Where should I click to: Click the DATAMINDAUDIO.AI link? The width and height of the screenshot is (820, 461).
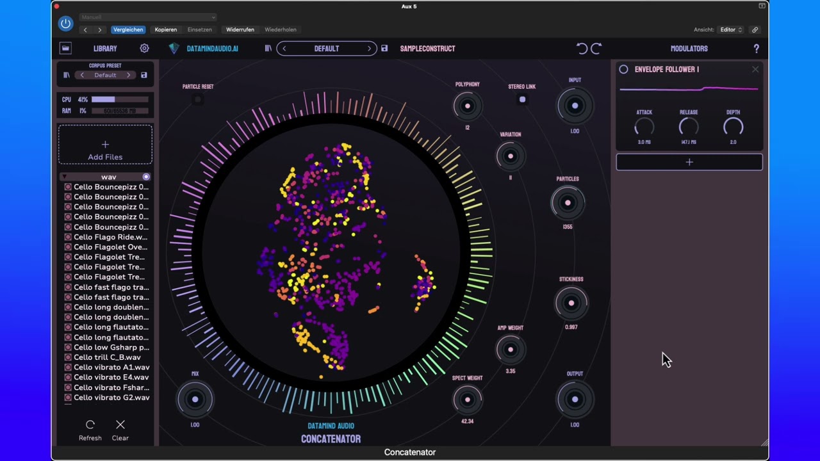(x=212, y=49)
